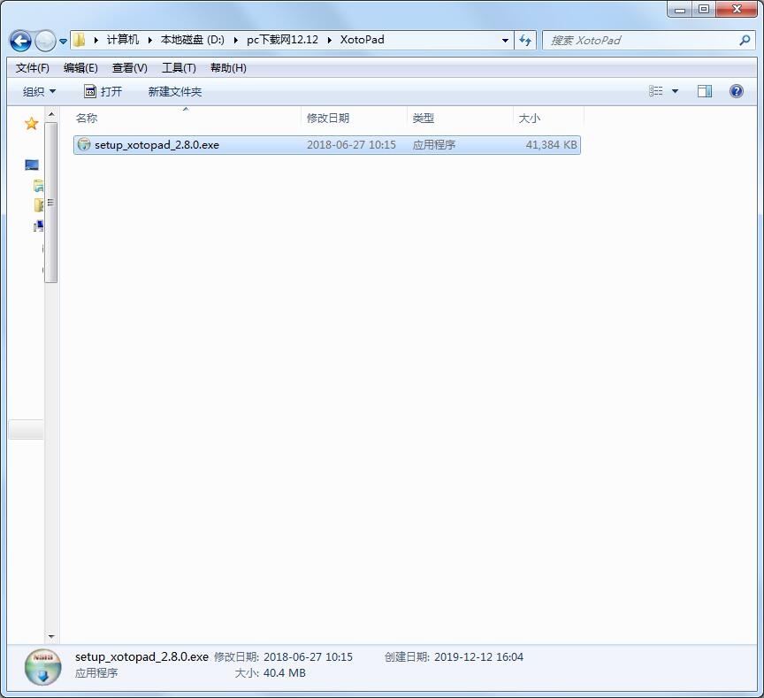
Task: Click 修改日期: 2018-06-27 10:15 in details pane
Action: (283, 657)
